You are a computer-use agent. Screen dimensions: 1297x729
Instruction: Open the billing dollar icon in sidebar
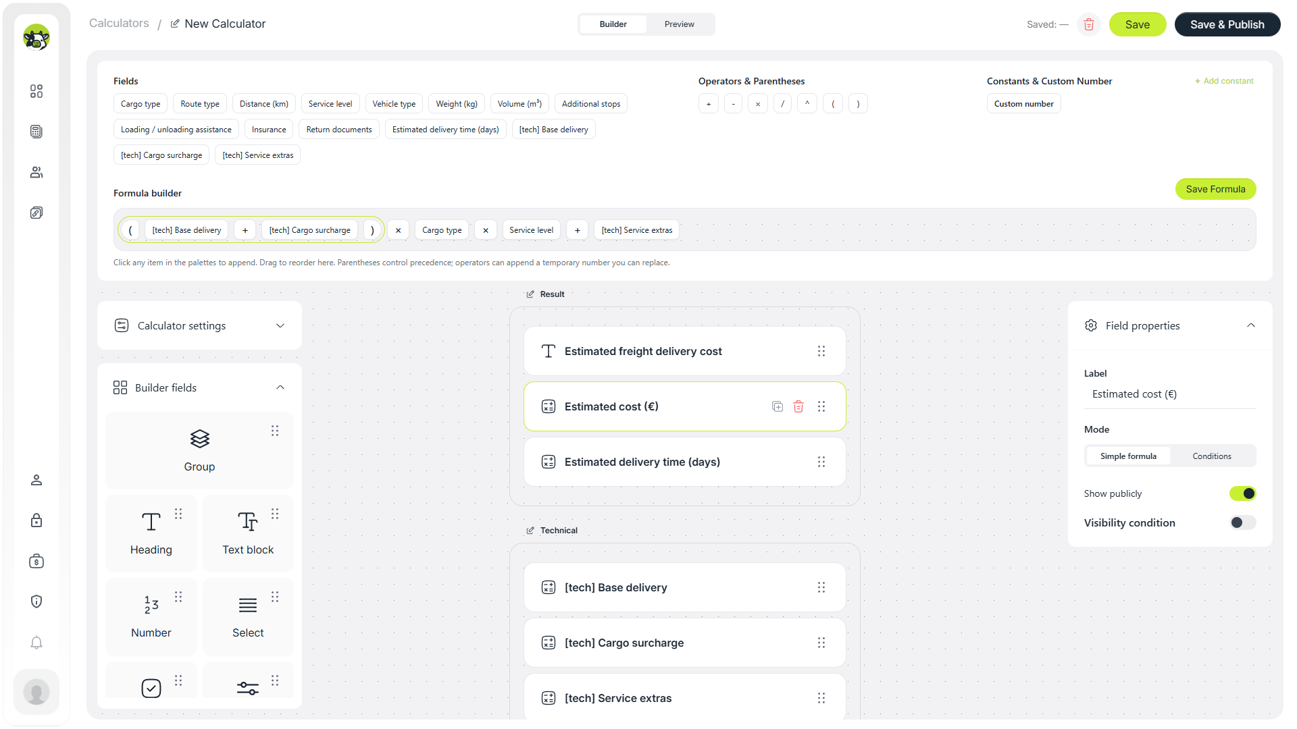[x=36, y=561]
